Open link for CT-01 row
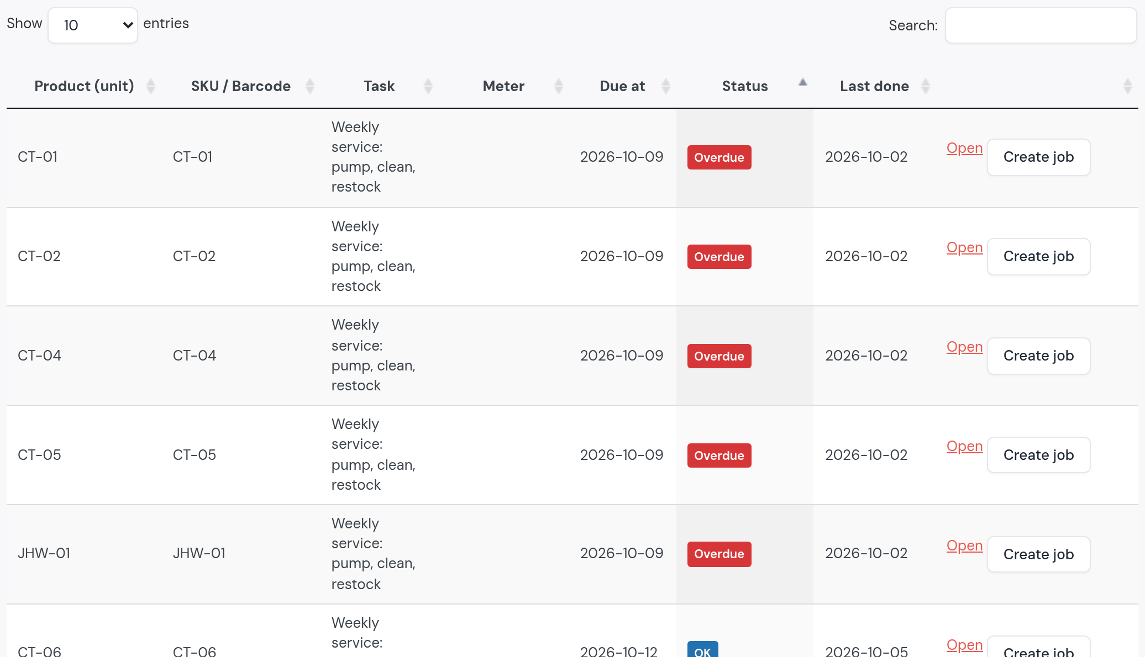Image resolution: width=1145 pixels, height=657 pixels. [x=964, y=148]
